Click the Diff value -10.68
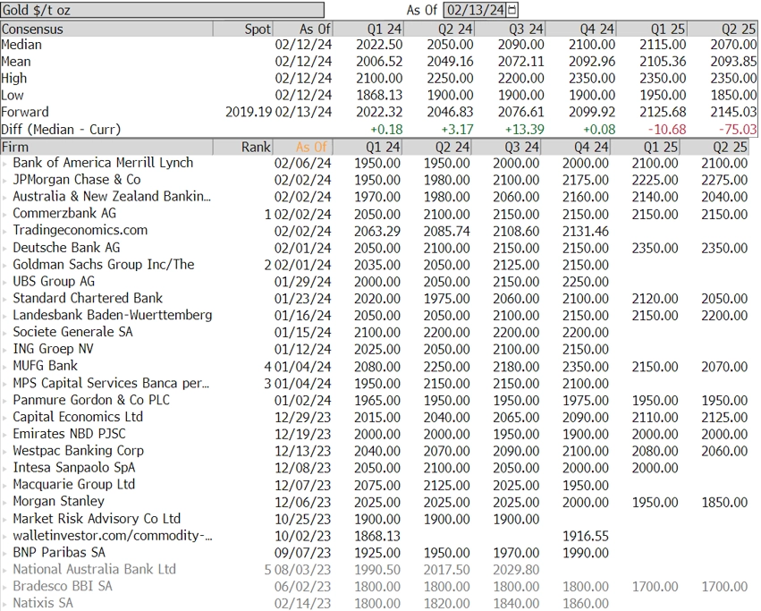This screenshot has height=611, width=761. 667,130
